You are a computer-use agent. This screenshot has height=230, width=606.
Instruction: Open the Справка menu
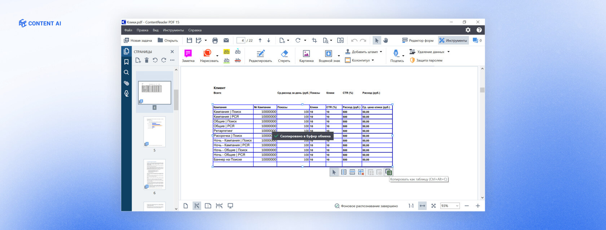tap(195, 30)
